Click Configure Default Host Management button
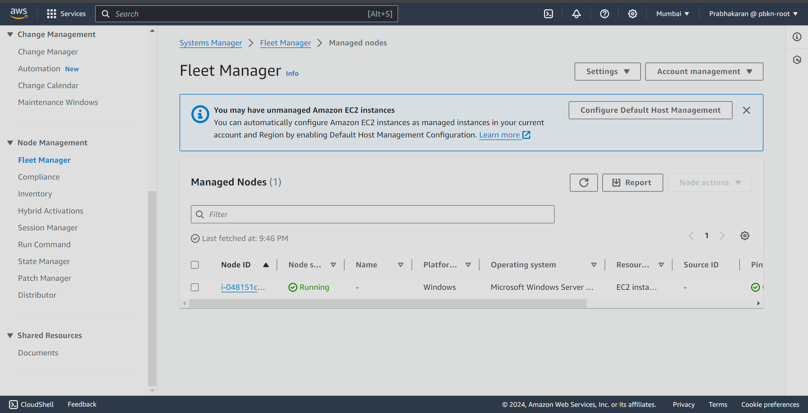 (650, 110)
